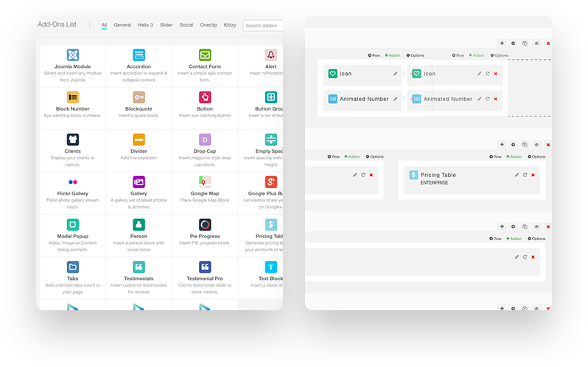
Task: Reload the right Animated Number addon
Action: (x=488, y=99)
